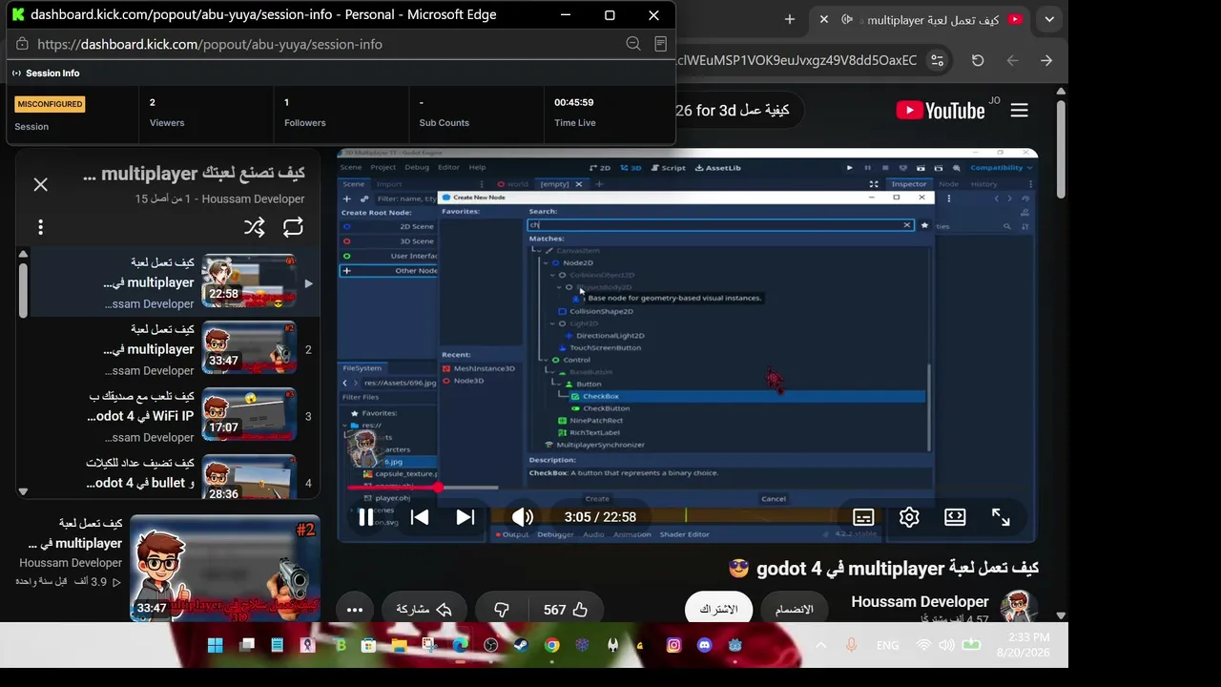This screenshot has height=687, width=1221.
Task: Open Task View on taskbar
Action: (x=247, y=645)
